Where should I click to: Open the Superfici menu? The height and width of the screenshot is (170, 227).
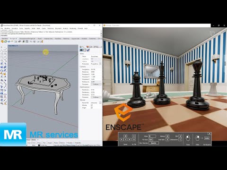pyautogui.click(x=27, y=28)
